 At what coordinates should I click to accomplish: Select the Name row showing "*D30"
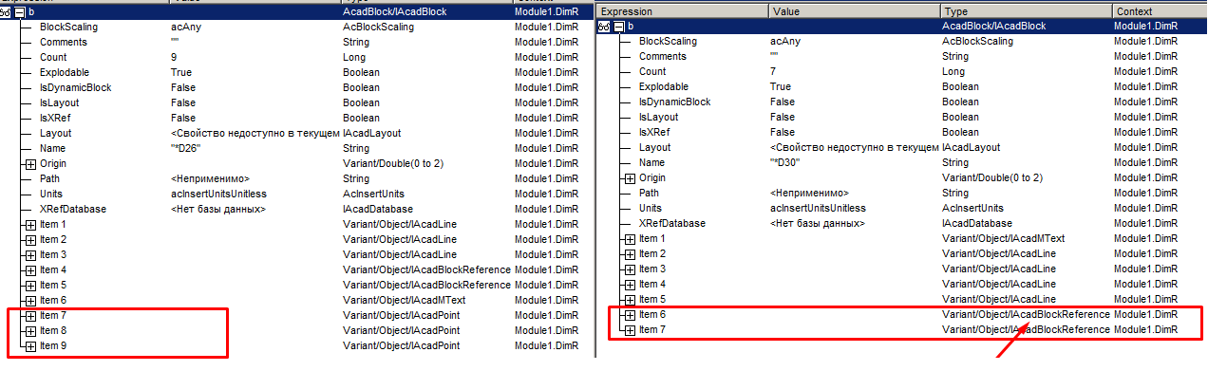click(902, 162)
